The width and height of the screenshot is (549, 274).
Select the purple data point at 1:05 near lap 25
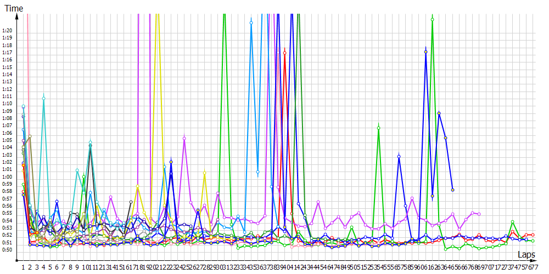pyautogui.click(x=184, y=139)
